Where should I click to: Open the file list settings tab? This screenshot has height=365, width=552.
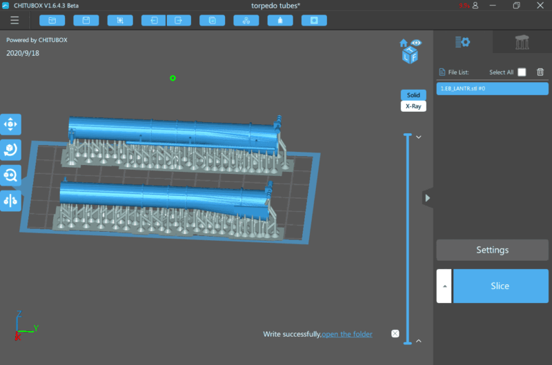[462, 42]
